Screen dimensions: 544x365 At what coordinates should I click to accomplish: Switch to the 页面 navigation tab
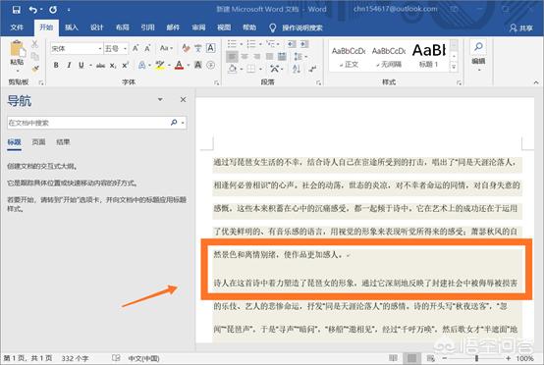pos(38,142)
